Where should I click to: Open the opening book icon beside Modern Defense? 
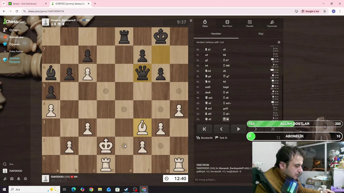279,42
